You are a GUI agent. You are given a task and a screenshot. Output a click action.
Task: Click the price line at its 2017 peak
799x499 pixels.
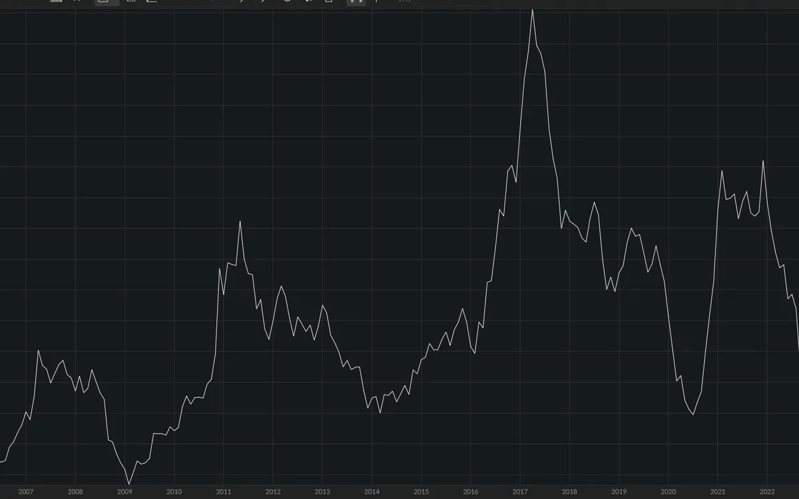(534, 10)
